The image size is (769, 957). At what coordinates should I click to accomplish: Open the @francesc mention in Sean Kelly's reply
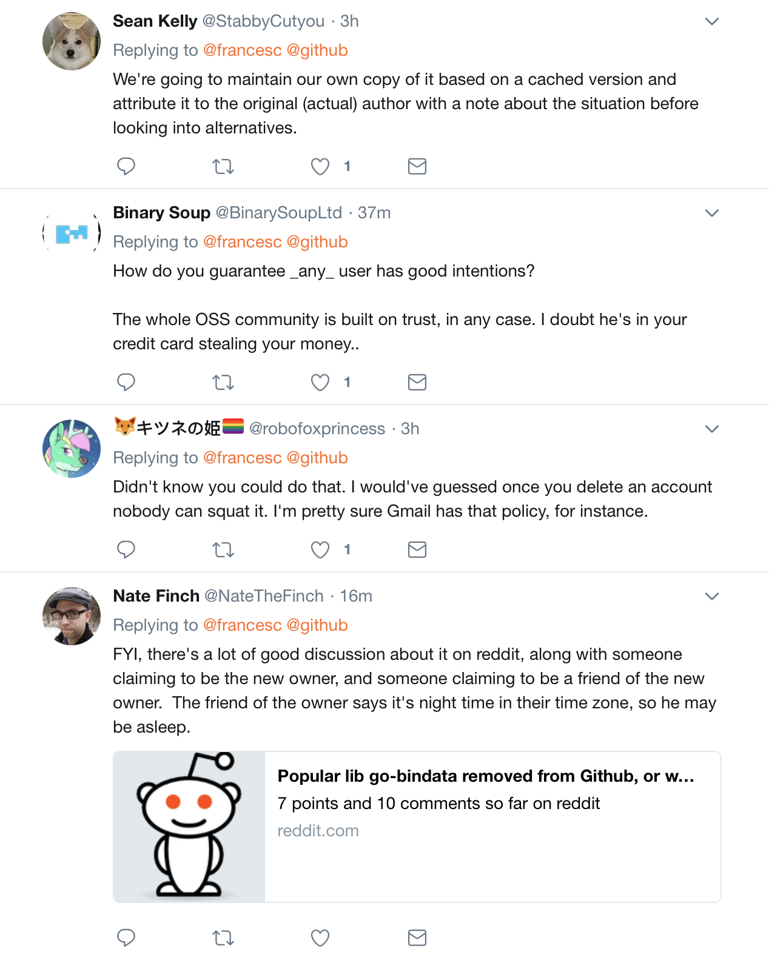(242, 50)
